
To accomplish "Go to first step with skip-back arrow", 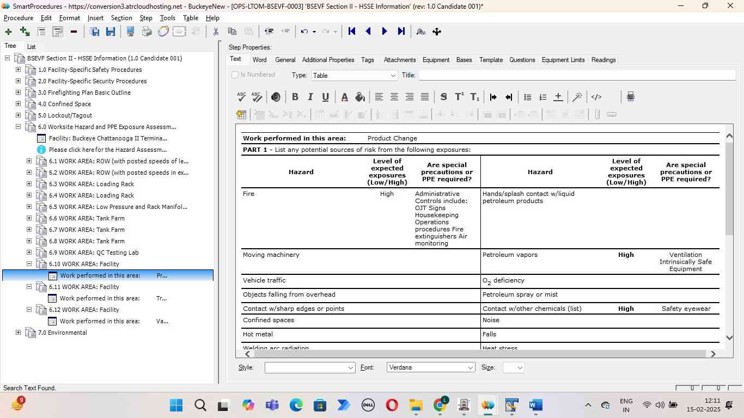I will (x=352, y=32).
